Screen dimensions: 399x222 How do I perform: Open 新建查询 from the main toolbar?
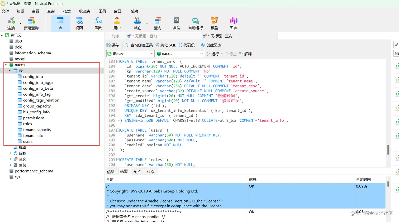(x=31, y=23)
